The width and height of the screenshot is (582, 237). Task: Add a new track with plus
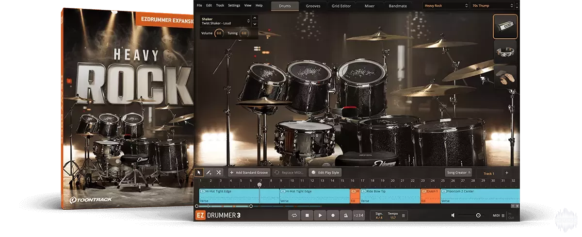point(507,172)
